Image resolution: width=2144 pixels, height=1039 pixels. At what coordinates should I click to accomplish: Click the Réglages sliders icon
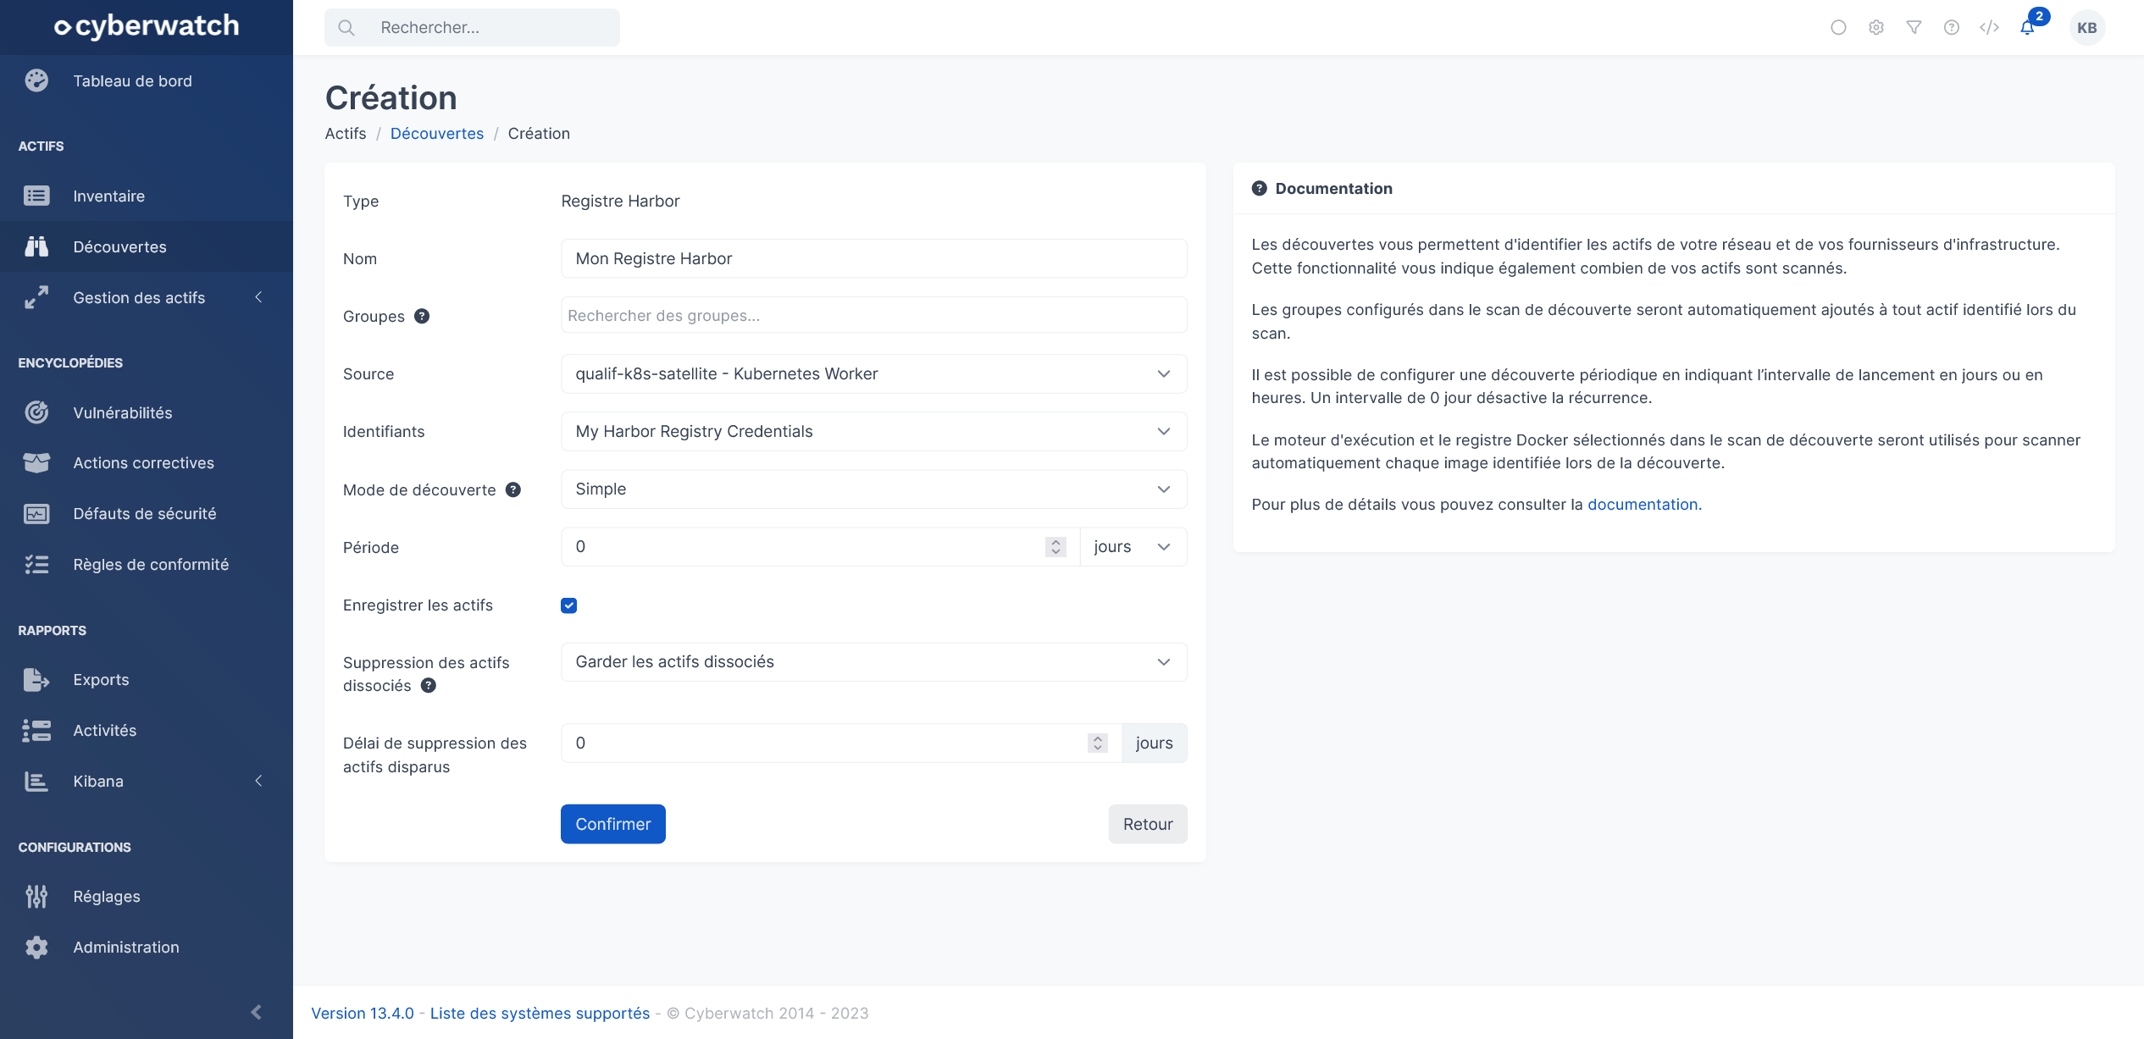click(36, 896)
